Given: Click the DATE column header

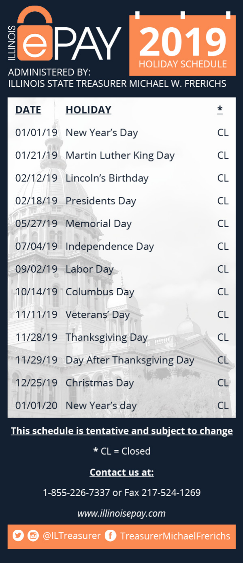Looking at the screenshot, I should [28, 110].
